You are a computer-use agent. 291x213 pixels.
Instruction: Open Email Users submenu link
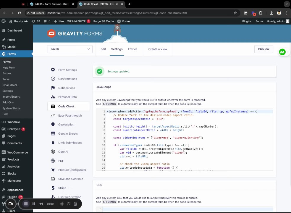10,85
